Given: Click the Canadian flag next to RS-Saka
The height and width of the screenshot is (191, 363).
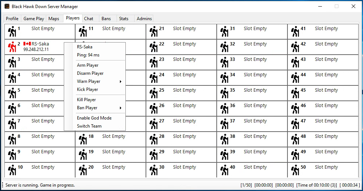Looking at the screenshot, I should [27, 44].
